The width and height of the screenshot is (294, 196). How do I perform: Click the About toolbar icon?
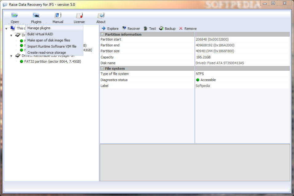click(101, 15)
